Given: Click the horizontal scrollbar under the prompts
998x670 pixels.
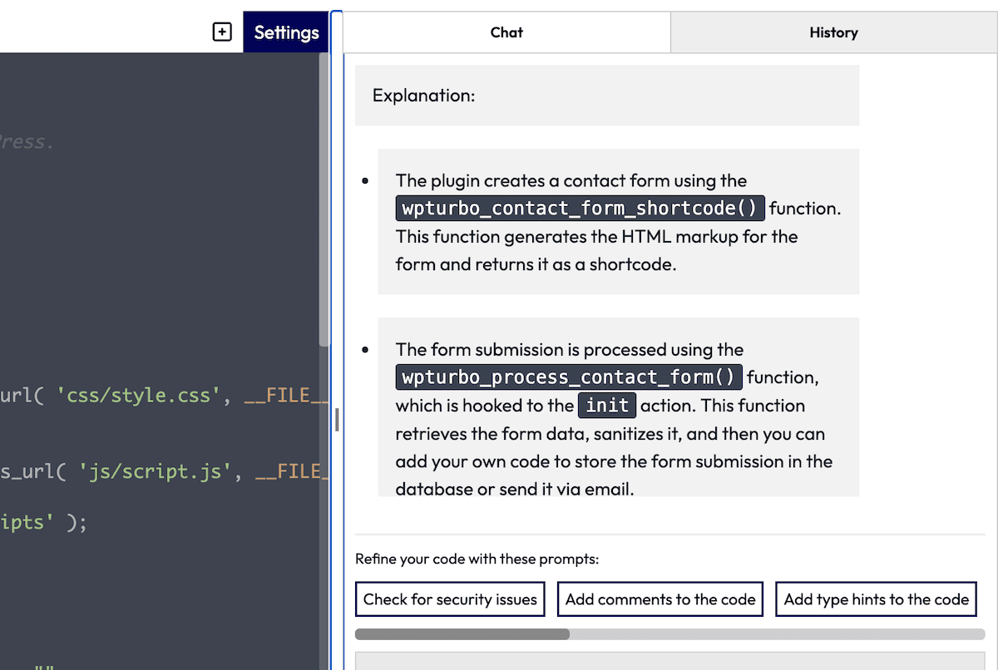Looking at the screenshot, I should pos(462,634).
